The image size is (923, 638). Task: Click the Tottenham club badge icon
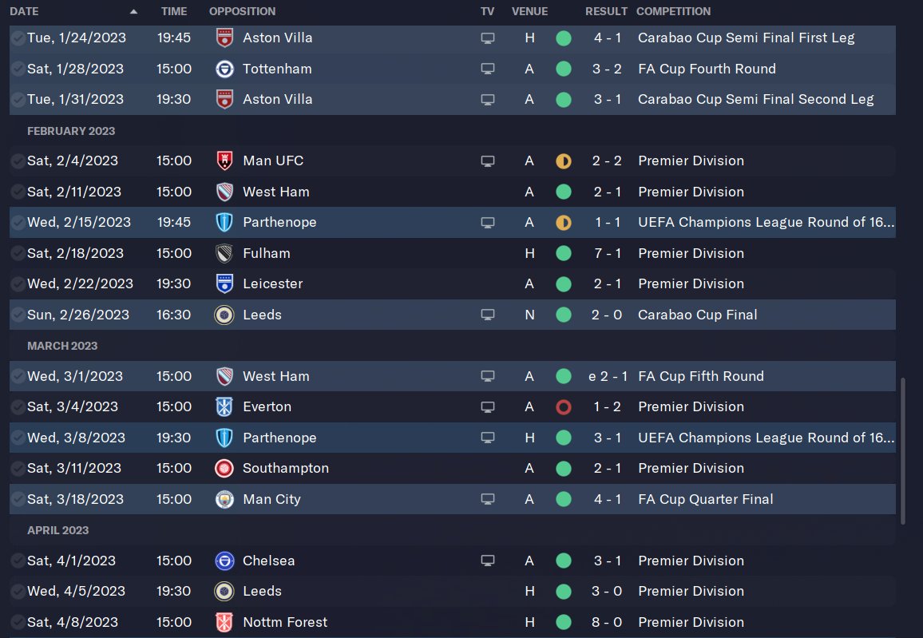[x=224, y=69]
